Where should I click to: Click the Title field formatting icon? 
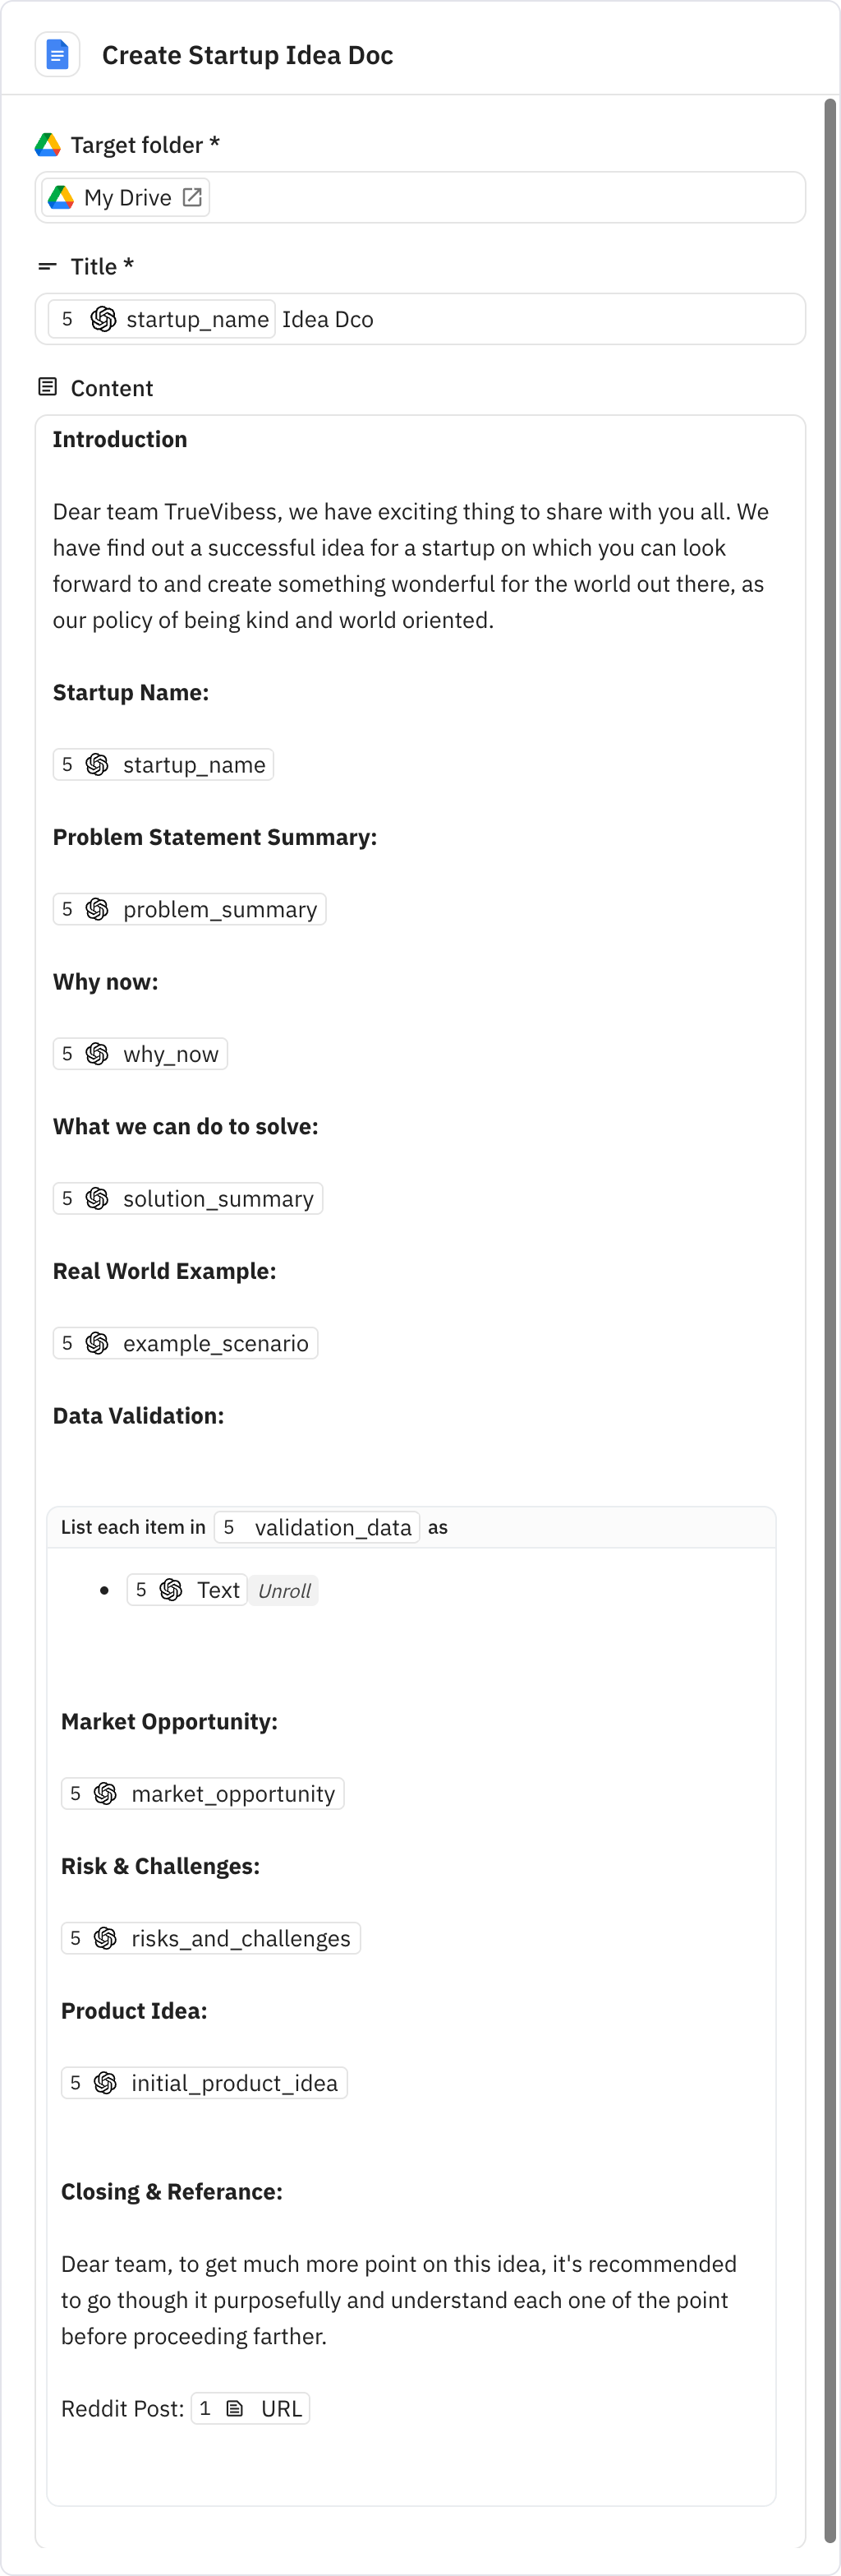pyautogui.click(x=46, y=266)
